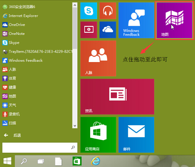Click the app list scroll up arrow

[75, 5]
